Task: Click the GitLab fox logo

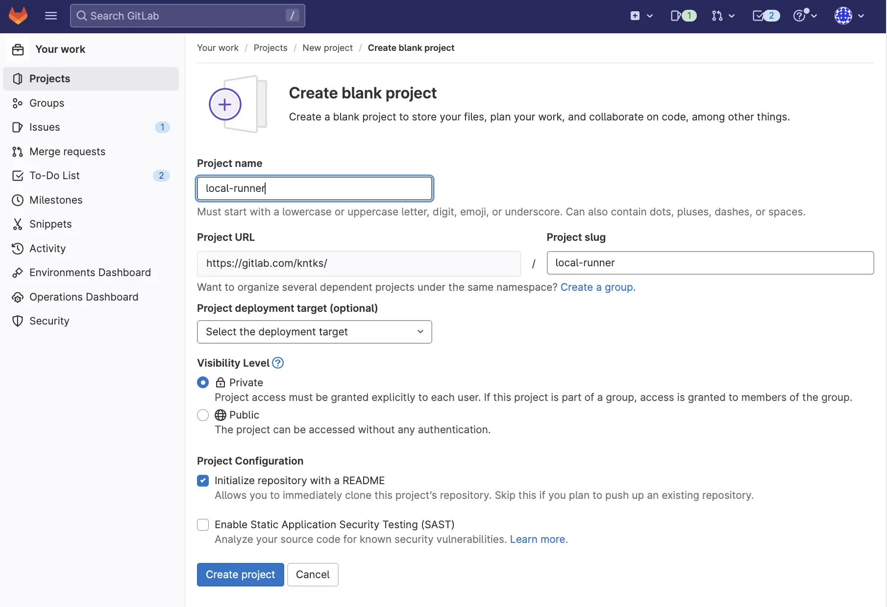Action: point(18,16)
